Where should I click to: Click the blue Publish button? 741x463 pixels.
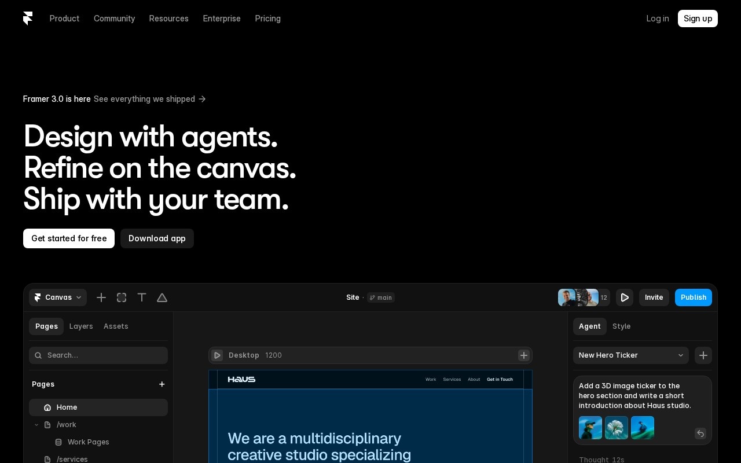pyautogui.click(x=694, y=297)
